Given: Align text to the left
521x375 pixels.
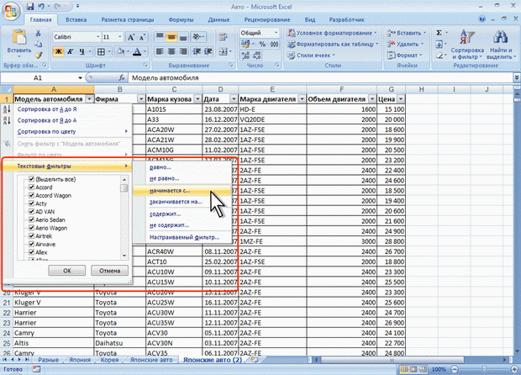Looking at the screenshot, I should 160,51.
